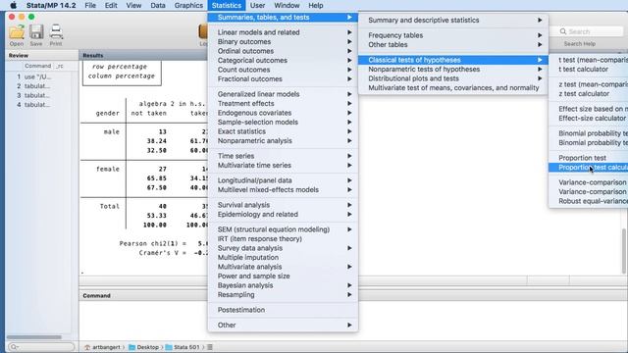
Task: Expand Treatment effects submenu
Action: [283, 103]
